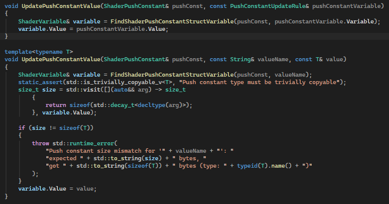This screenshot has width=389, height=204.
Task: Click 'pushConstantVariable.Variable' argument
Action: pyautogui.click(x=324, y=21)
